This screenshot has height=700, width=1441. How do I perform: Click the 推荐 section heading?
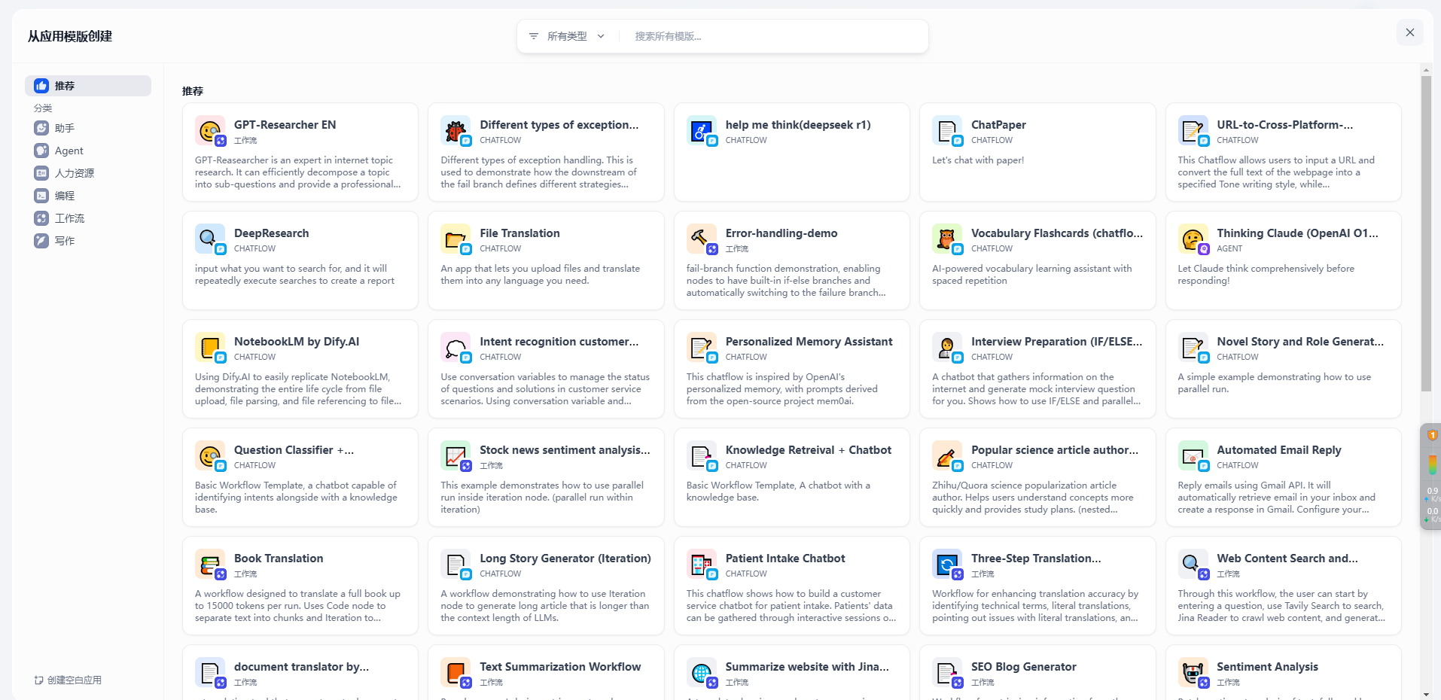pos(193,91)
